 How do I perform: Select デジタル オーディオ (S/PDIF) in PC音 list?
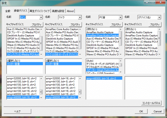click(x=102, y=64)
